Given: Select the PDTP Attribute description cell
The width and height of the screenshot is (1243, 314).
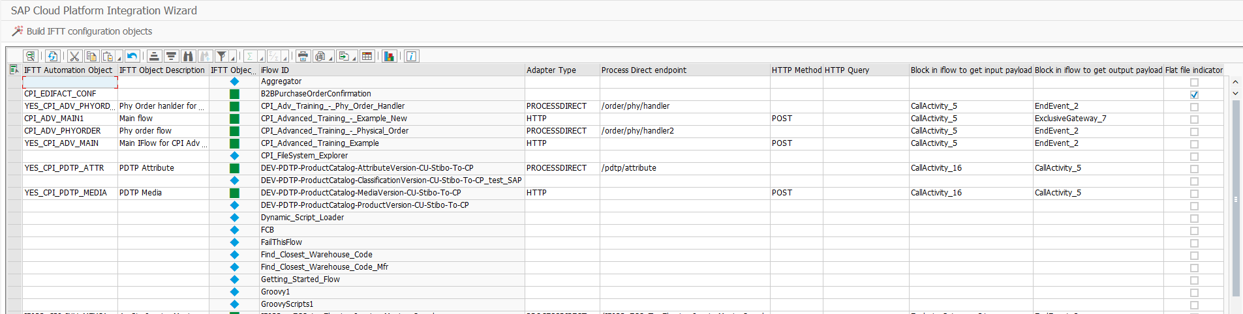Looking at the screenshot, I should [x=163, y=168].
